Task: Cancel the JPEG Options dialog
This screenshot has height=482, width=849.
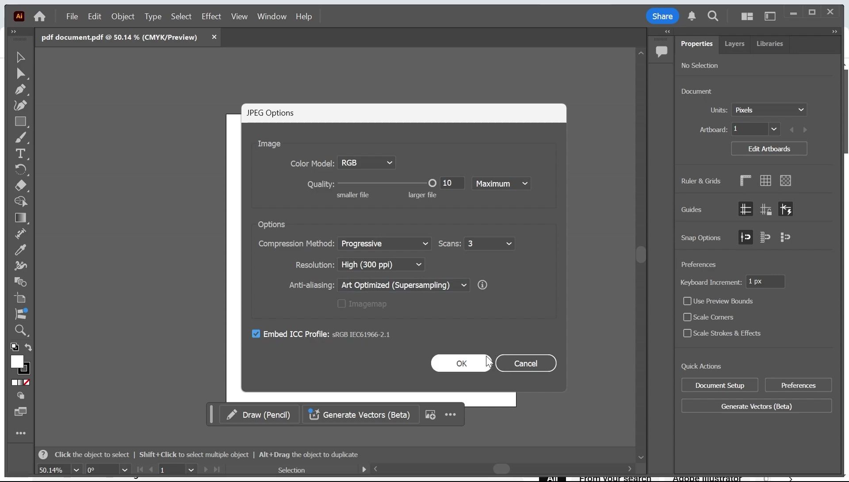Action: coord(526,363)
